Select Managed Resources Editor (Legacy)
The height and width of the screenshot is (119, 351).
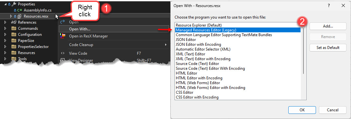coord(238,30)
